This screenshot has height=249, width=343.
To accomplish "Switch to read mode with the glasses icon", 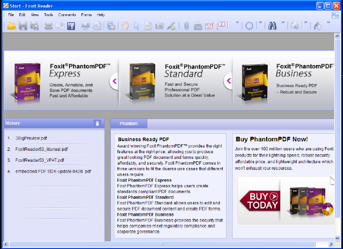I will click(x=97, y=26).
